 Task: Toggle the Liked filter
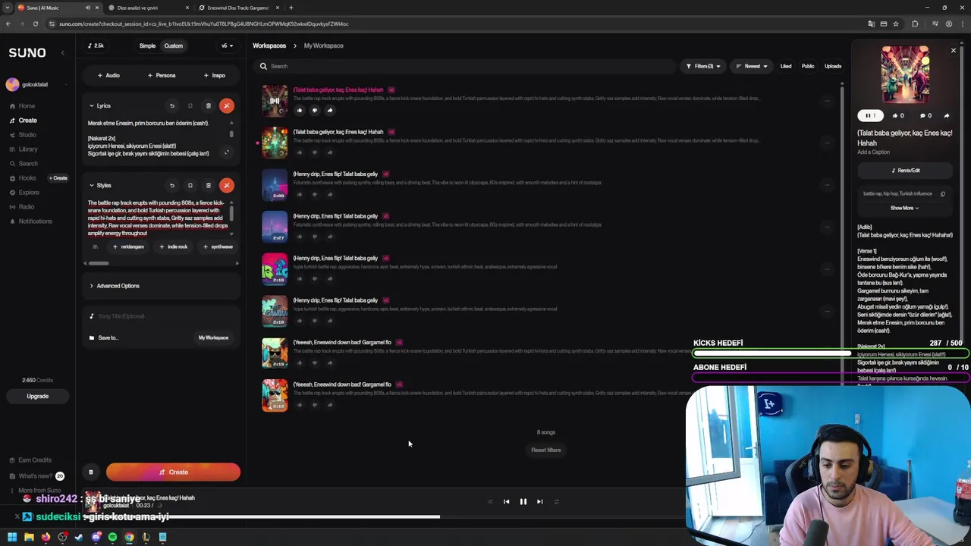tap(786, 67)
